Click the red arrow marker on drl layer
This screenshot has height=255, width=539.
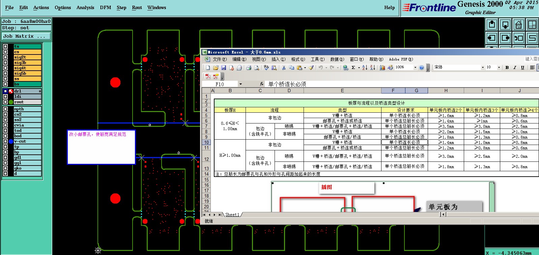click(x=11, y=91)
